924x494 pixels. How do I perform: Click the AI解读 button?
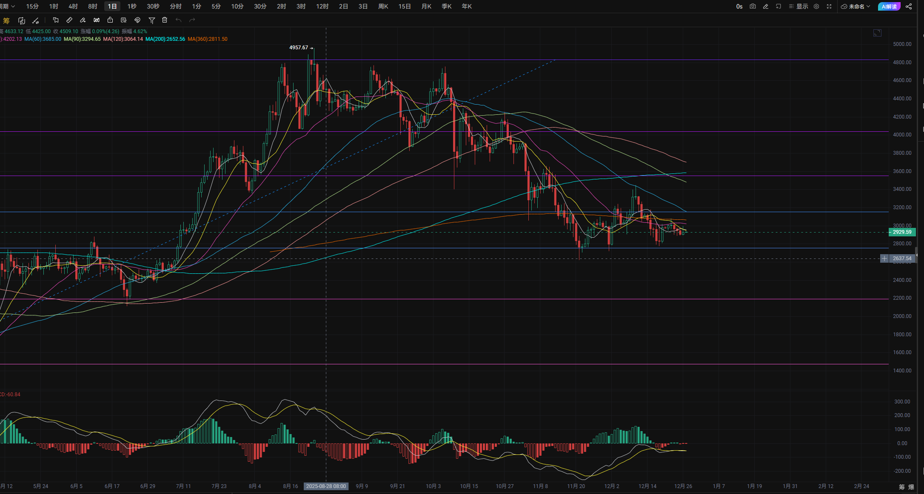(x=889, y=6)
